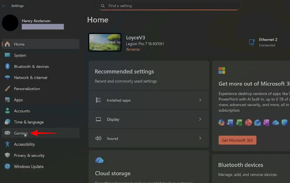Open Accounts settings page
This screenshot has height=183, width=290.
(x=22, y=111)
